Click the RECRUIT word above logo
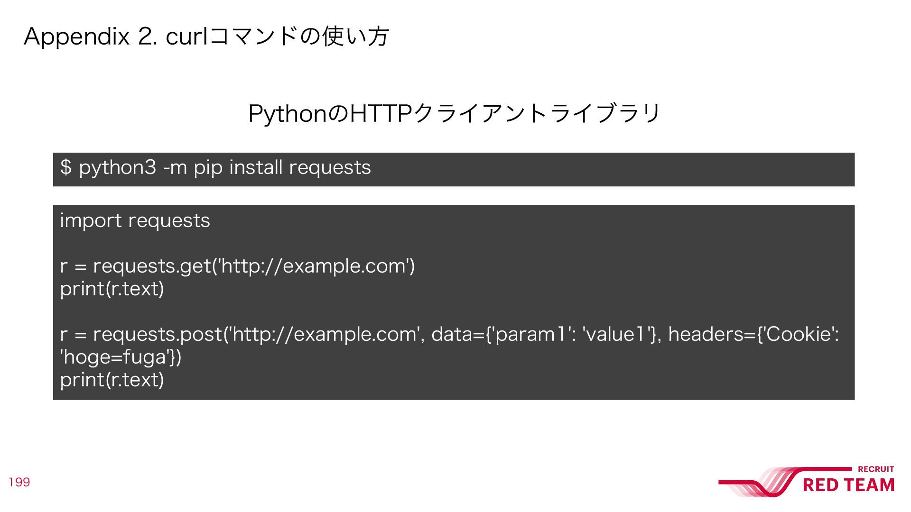Screen dimensions: 911x512 [876, 469]
